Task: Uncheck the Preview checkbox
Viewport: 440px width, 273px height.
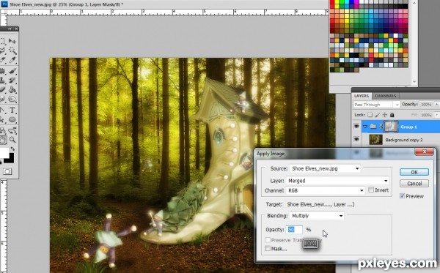Action: point(402,196)
